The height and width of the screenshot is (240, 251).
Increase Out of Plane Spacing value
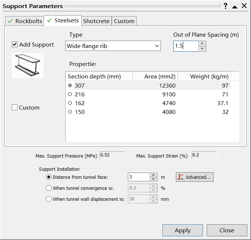point(202,43)
